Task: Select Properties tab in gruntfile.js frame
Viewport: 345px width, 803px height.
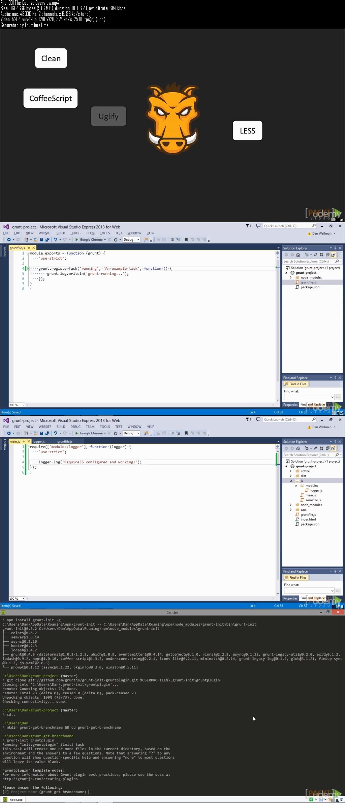Action: coord(290,405)
